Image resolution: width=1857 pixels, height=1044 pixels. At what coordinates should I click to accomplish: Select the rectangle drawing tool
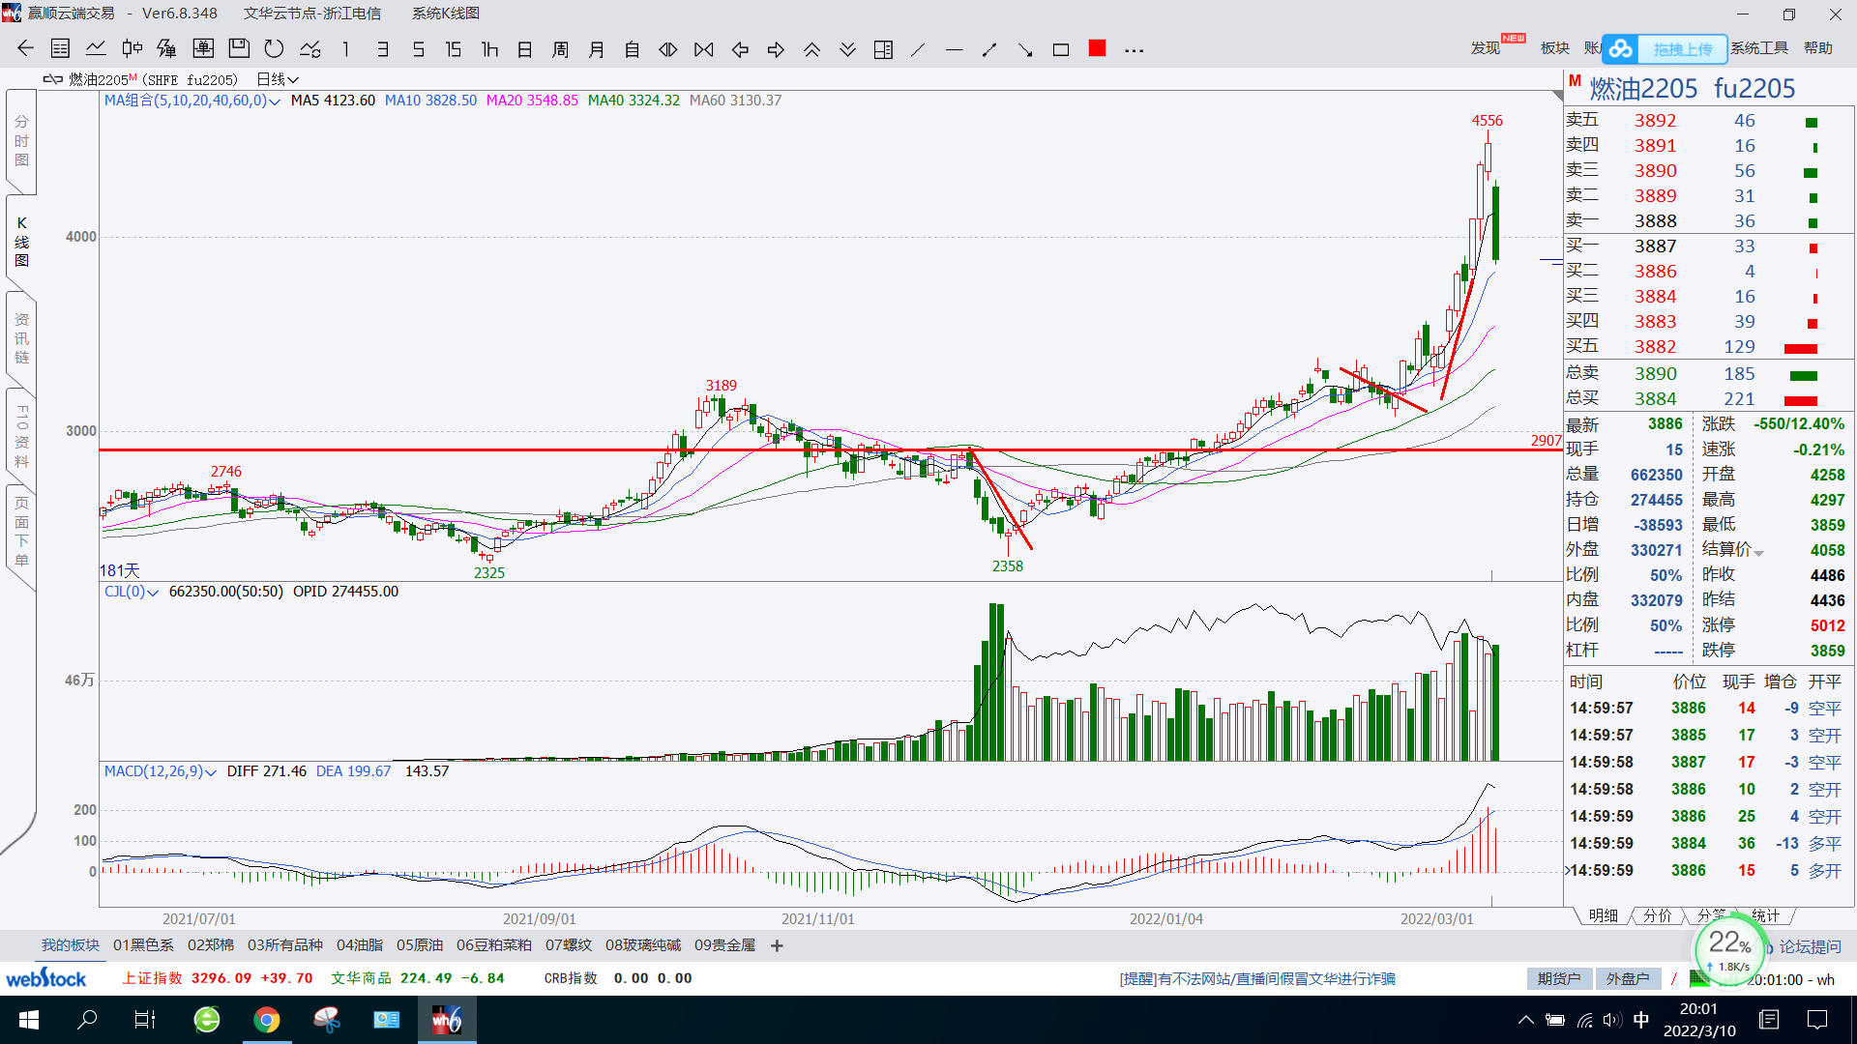coord(1061,49)
